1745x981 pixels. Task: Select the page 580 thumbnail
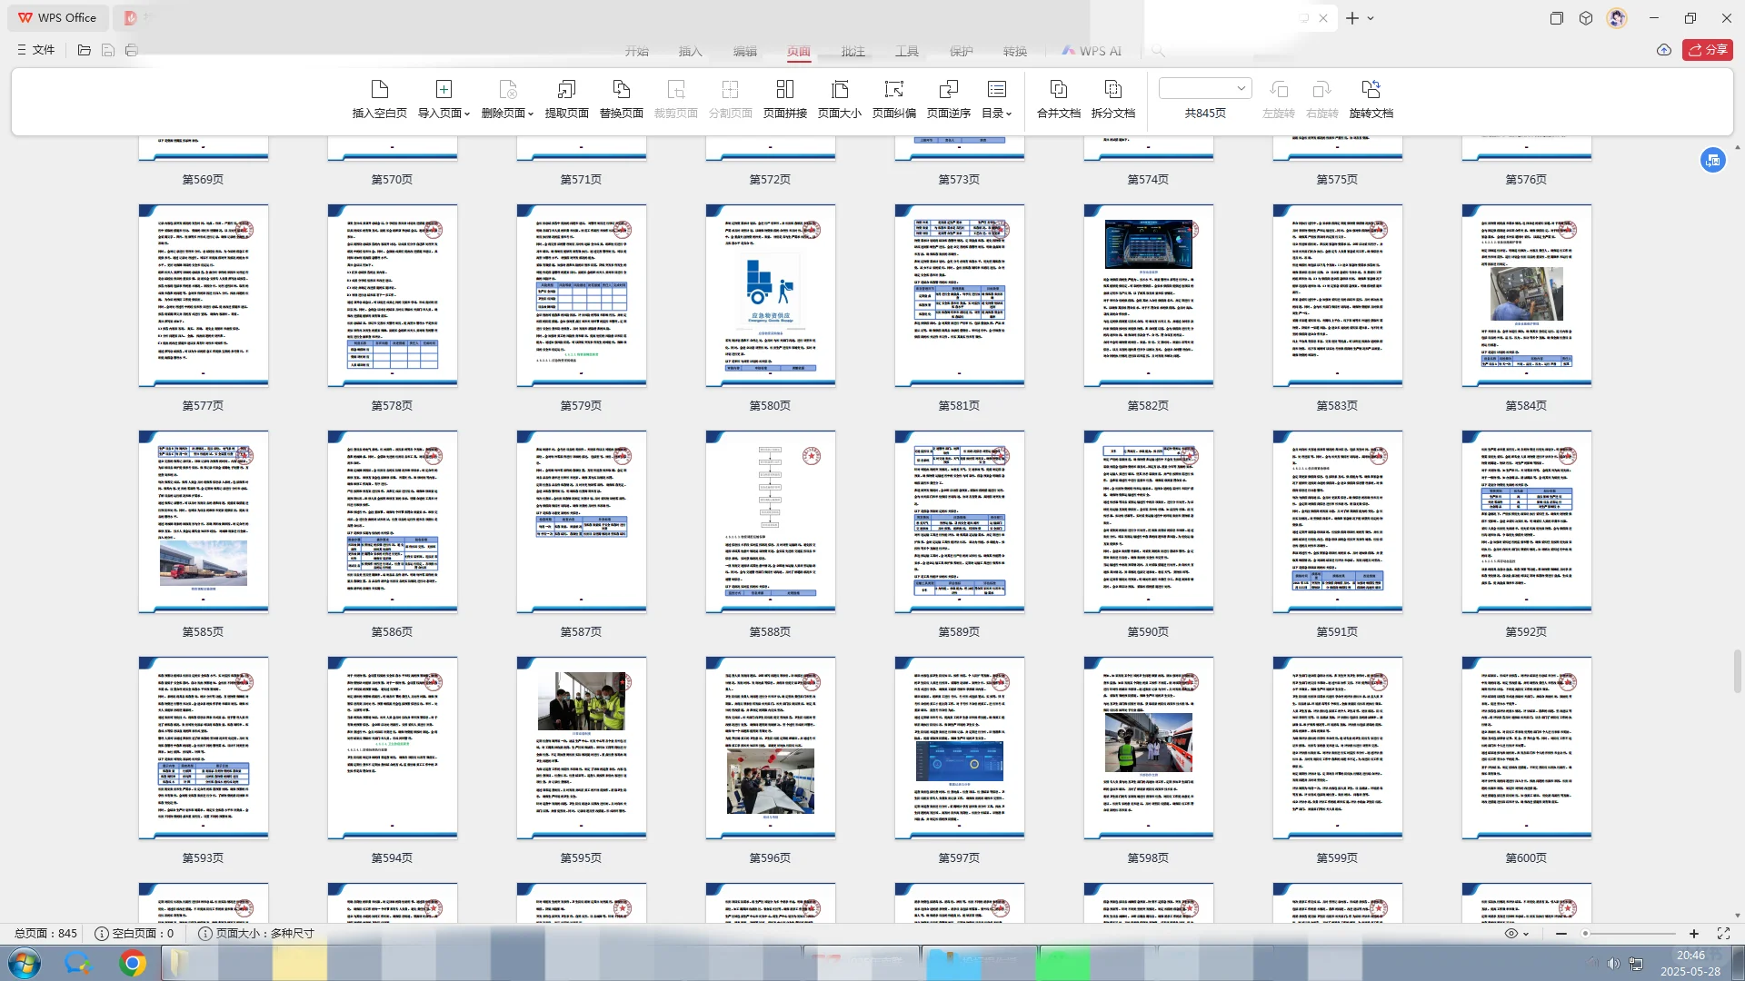click(x=770, y=295)
